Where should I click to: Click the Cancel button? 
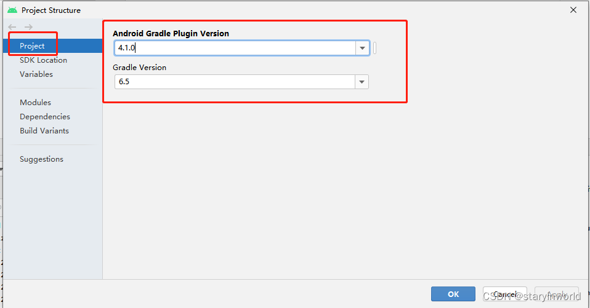504,294
